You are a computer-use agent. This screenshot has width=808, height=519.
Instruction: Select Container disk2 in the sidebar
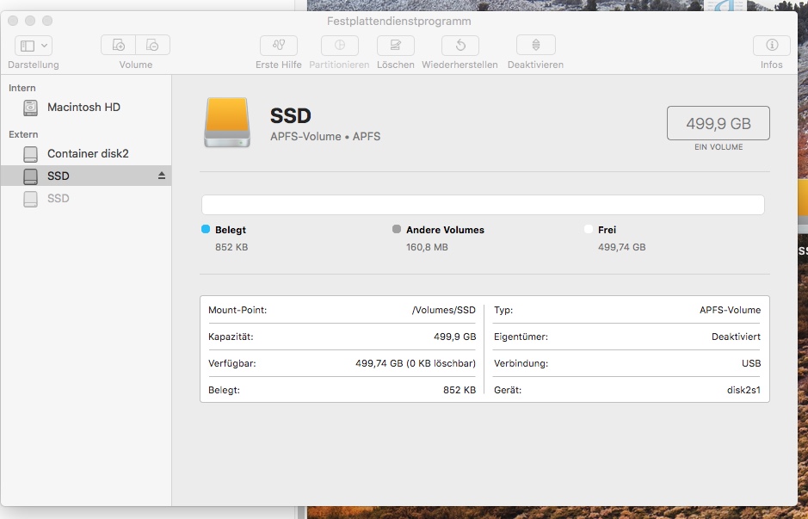pyautogui.click(x=88, y=154)
